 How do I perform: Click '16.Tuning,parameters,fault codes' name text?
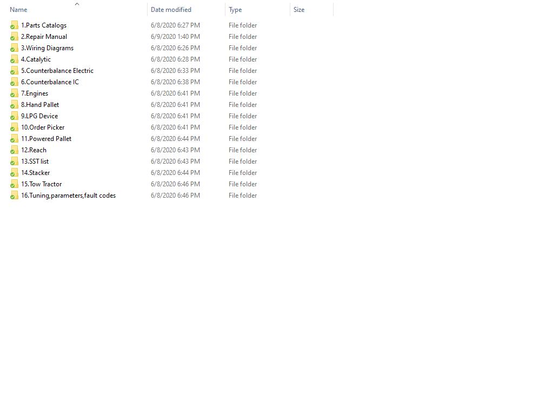[68, 195]
